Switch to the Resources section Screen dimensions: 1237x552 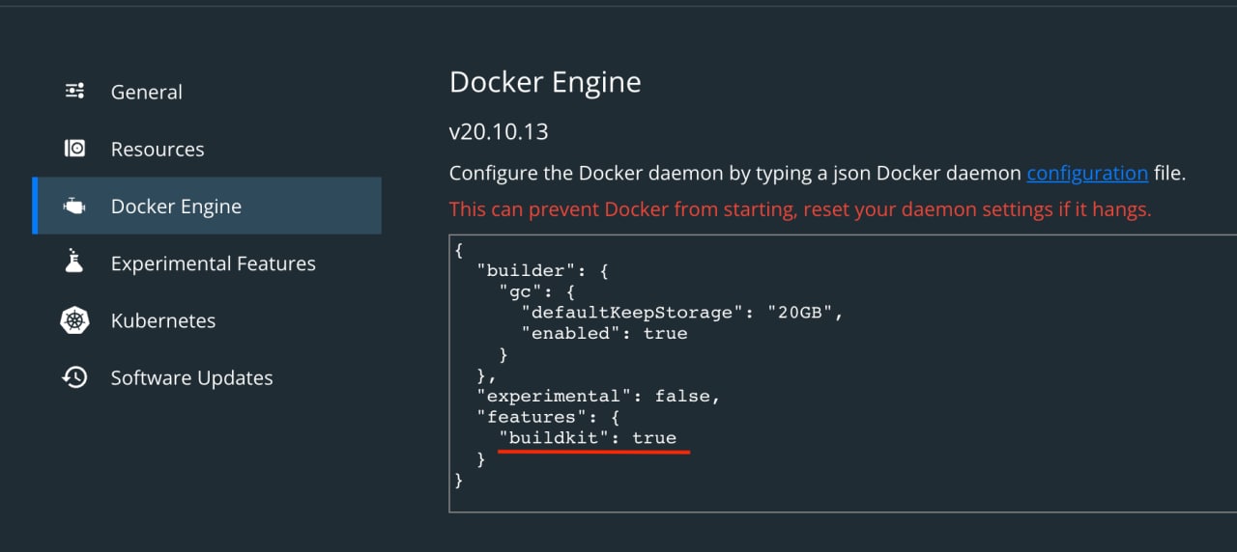pos(158,149)
